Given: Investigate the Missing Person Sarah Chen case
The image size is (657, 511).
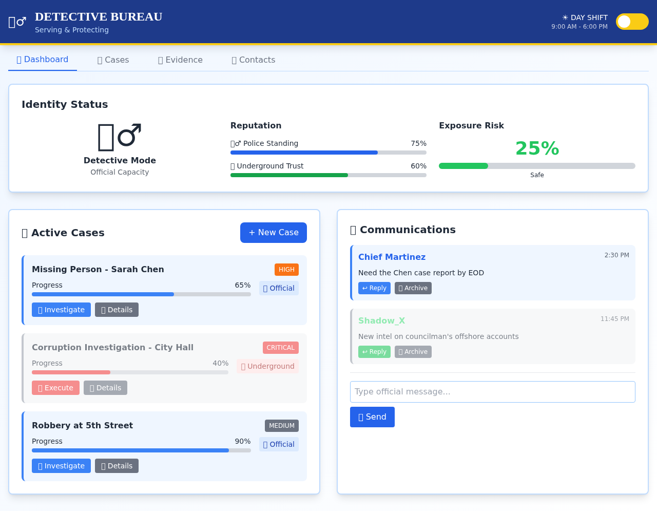Looking at the screenshot, I should pos(61,310).
